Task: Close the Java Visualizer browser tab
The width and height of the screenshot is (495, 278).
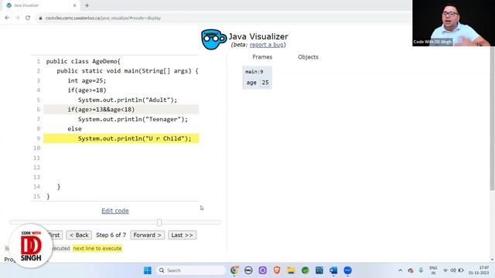Action: [x=74, y=5]
